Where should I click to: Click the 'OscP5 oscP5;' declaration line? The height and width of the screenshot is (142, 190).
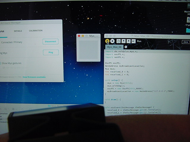point(113,63)
